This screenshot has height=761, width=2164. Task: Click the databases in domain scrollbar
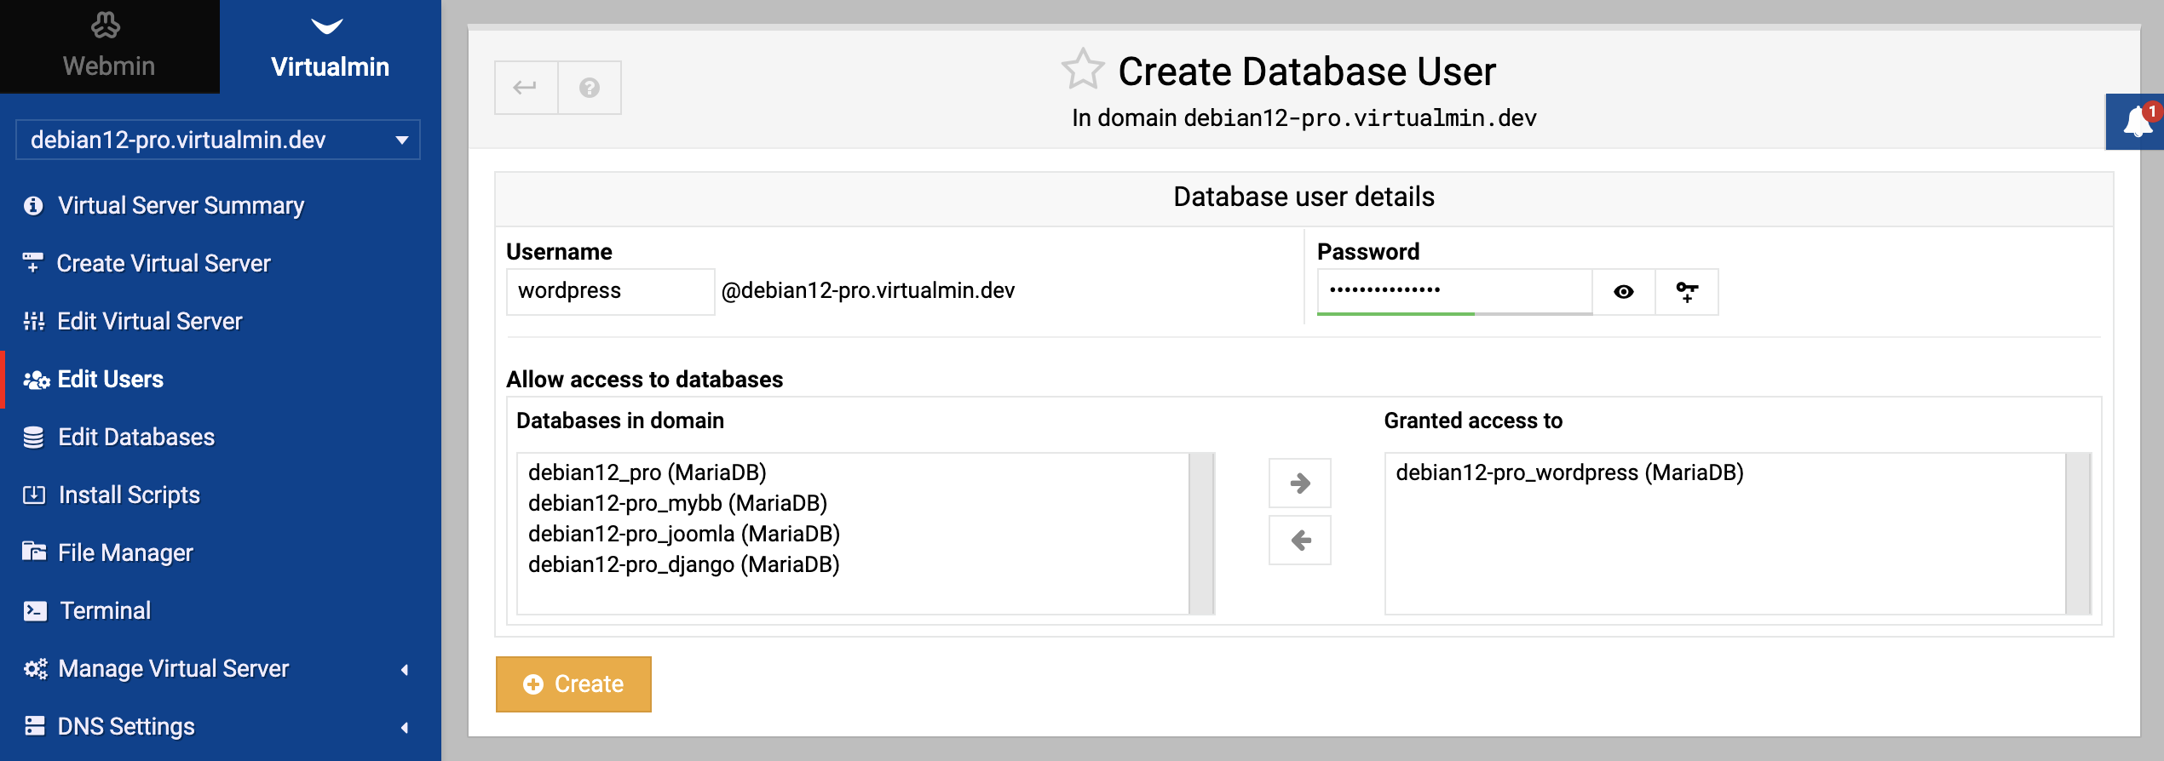click(x=1201, y=533)
